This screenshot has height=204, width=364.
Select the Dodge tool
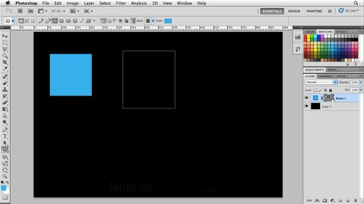[5, 122]
